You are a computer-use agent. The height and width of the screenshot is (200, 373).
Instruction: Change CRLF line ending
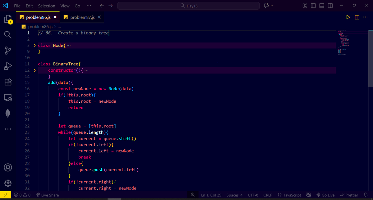pos(268,195)
